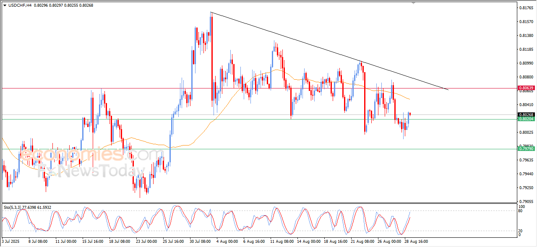537x247 pixels.
Task: Click the 0.81185 price axis label
Action: [x=526, y=49]
